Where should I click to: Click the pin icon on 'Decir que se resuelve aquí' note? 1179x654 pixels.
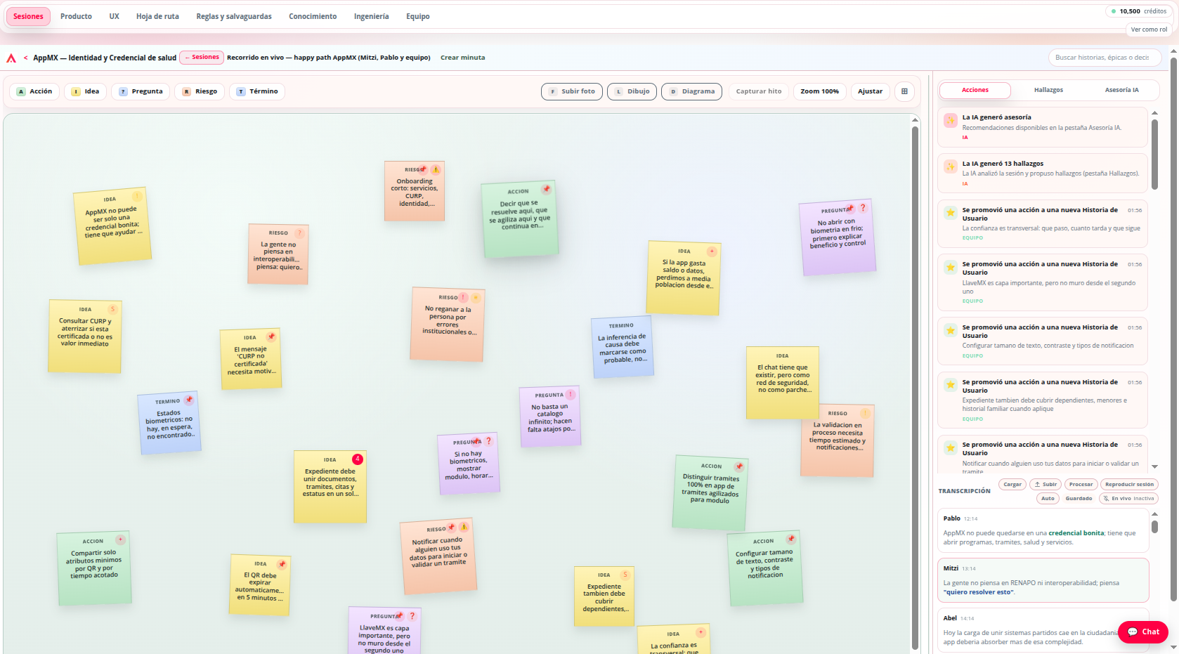coord(546,189)
